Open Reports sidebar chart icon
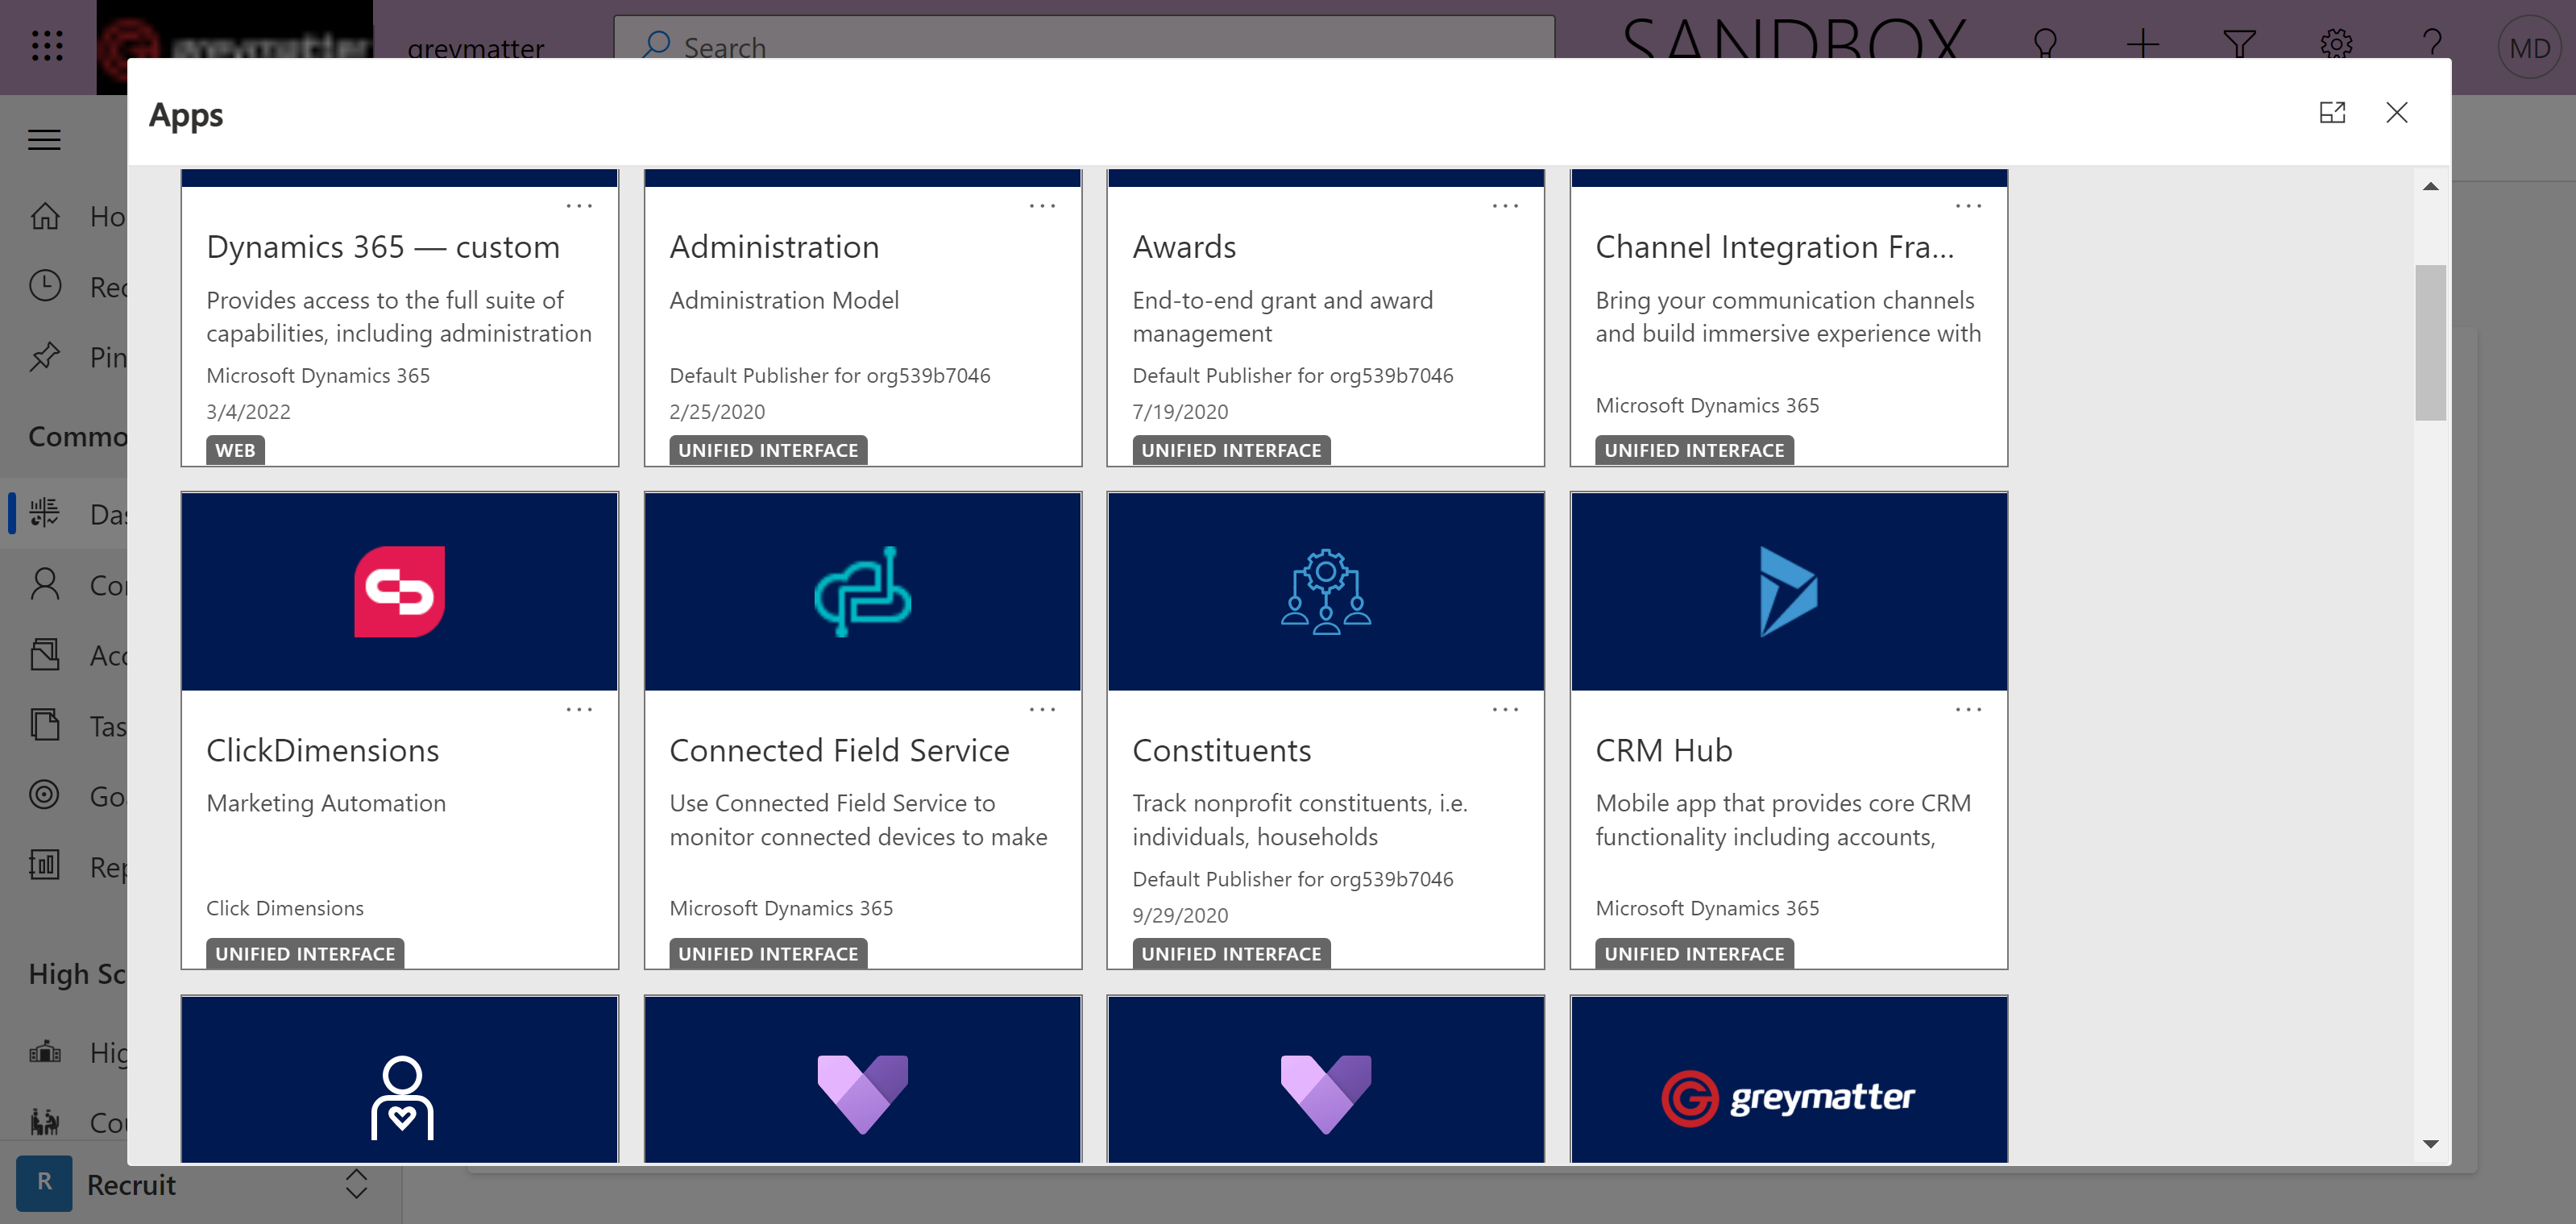This screenshot has width=2576, height=1224. pyautogui.click(x=45, y=866)
